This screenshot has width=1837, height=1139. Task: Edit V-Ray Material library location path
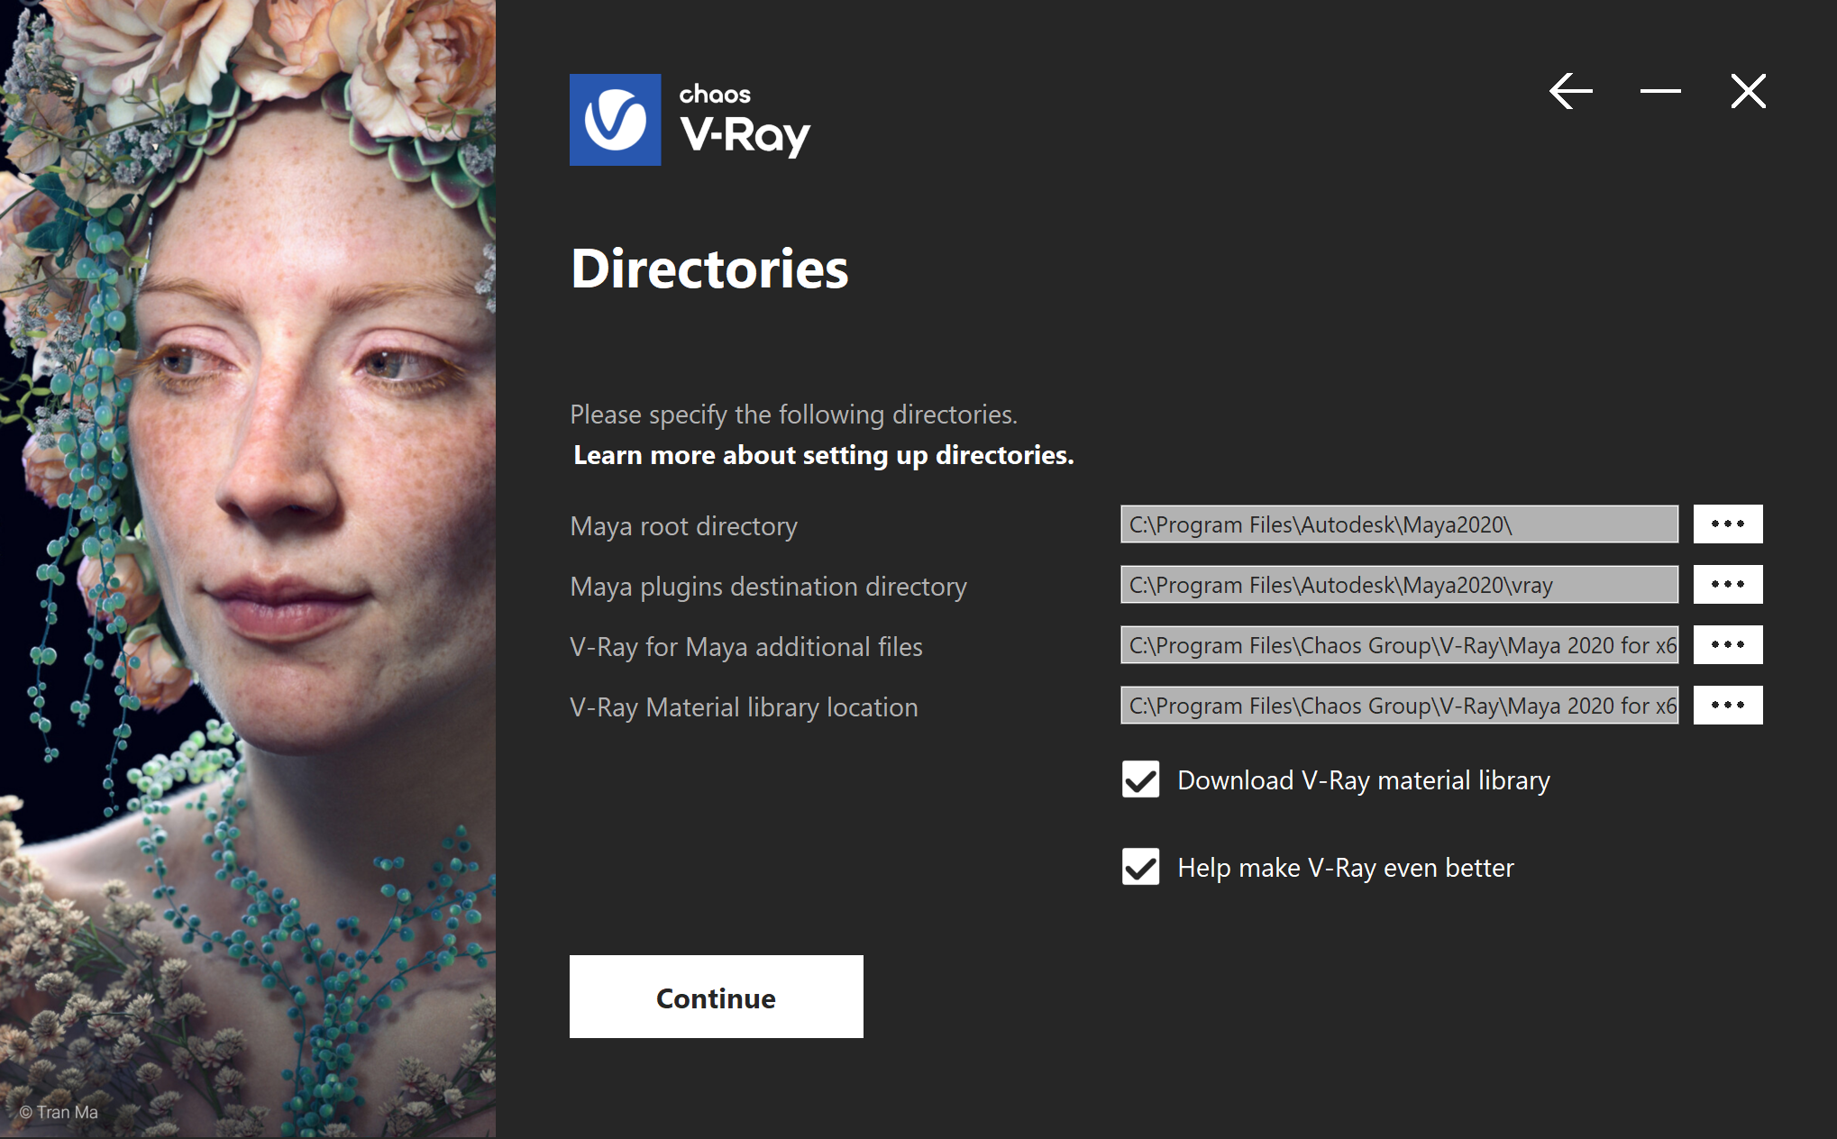(1399, 706)
